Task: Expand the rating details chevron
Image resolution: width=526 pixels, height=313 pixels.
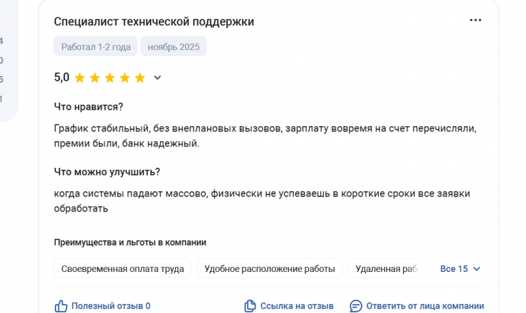Action: 158,77
